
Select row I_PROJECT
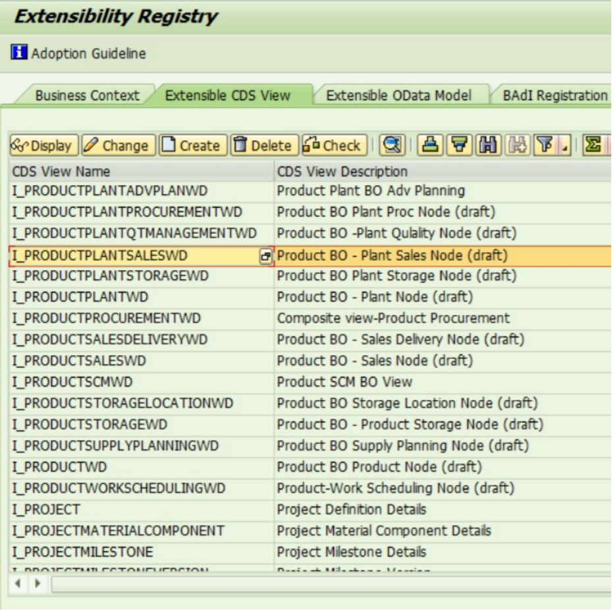(x=141, y=510)
